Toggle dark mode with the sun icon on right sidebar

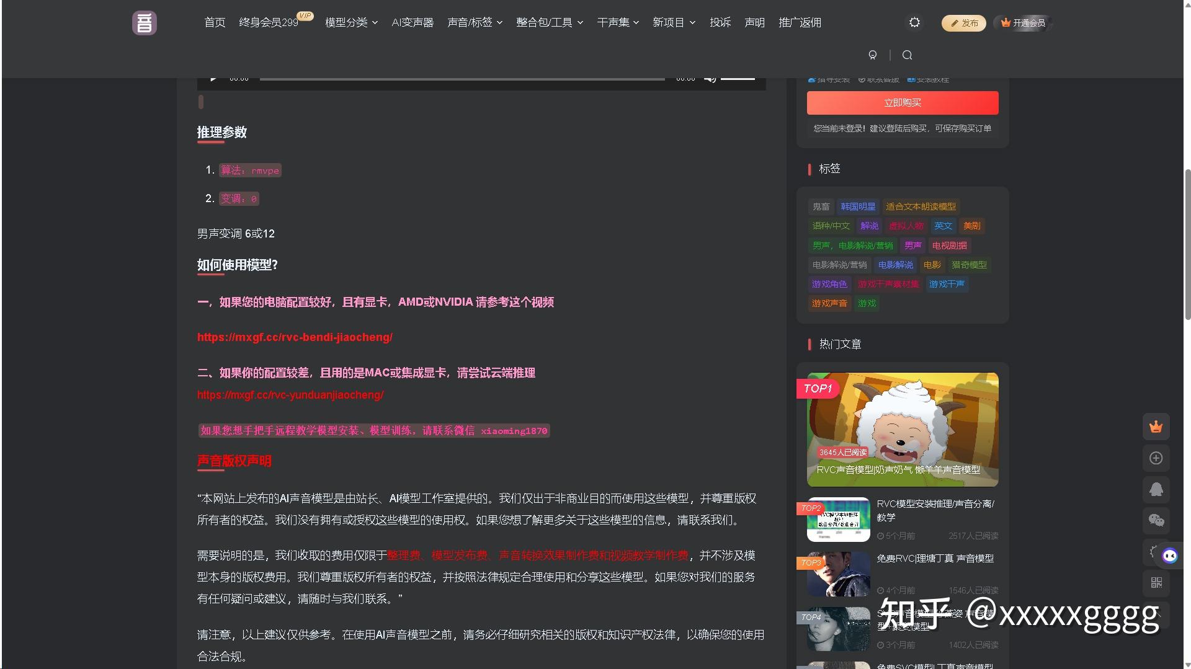pyautogui.click(x=1152, y=551)
